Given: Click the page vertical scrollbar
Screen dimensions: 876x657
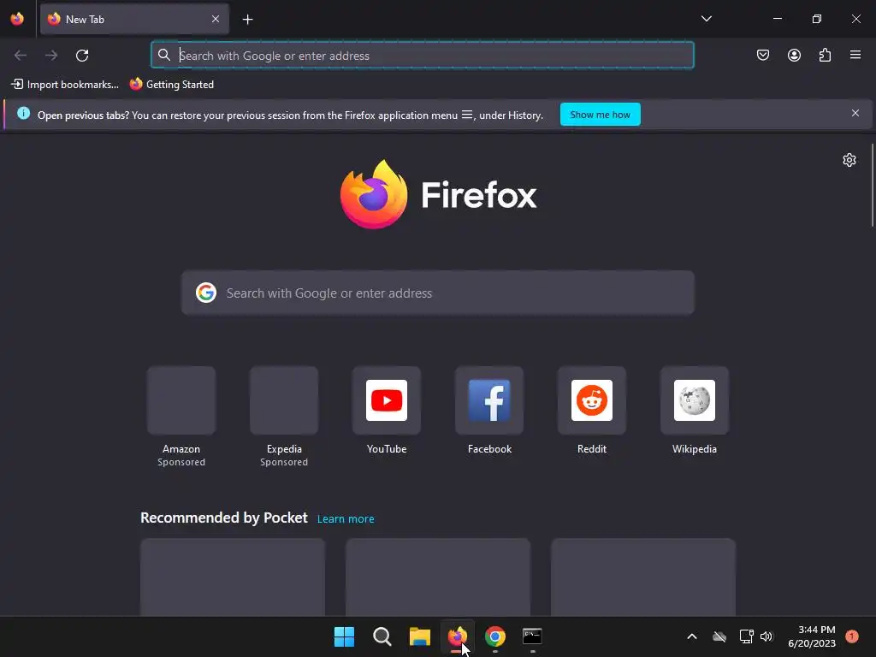Looking at the screenshot, I should [x=872, y=186].
